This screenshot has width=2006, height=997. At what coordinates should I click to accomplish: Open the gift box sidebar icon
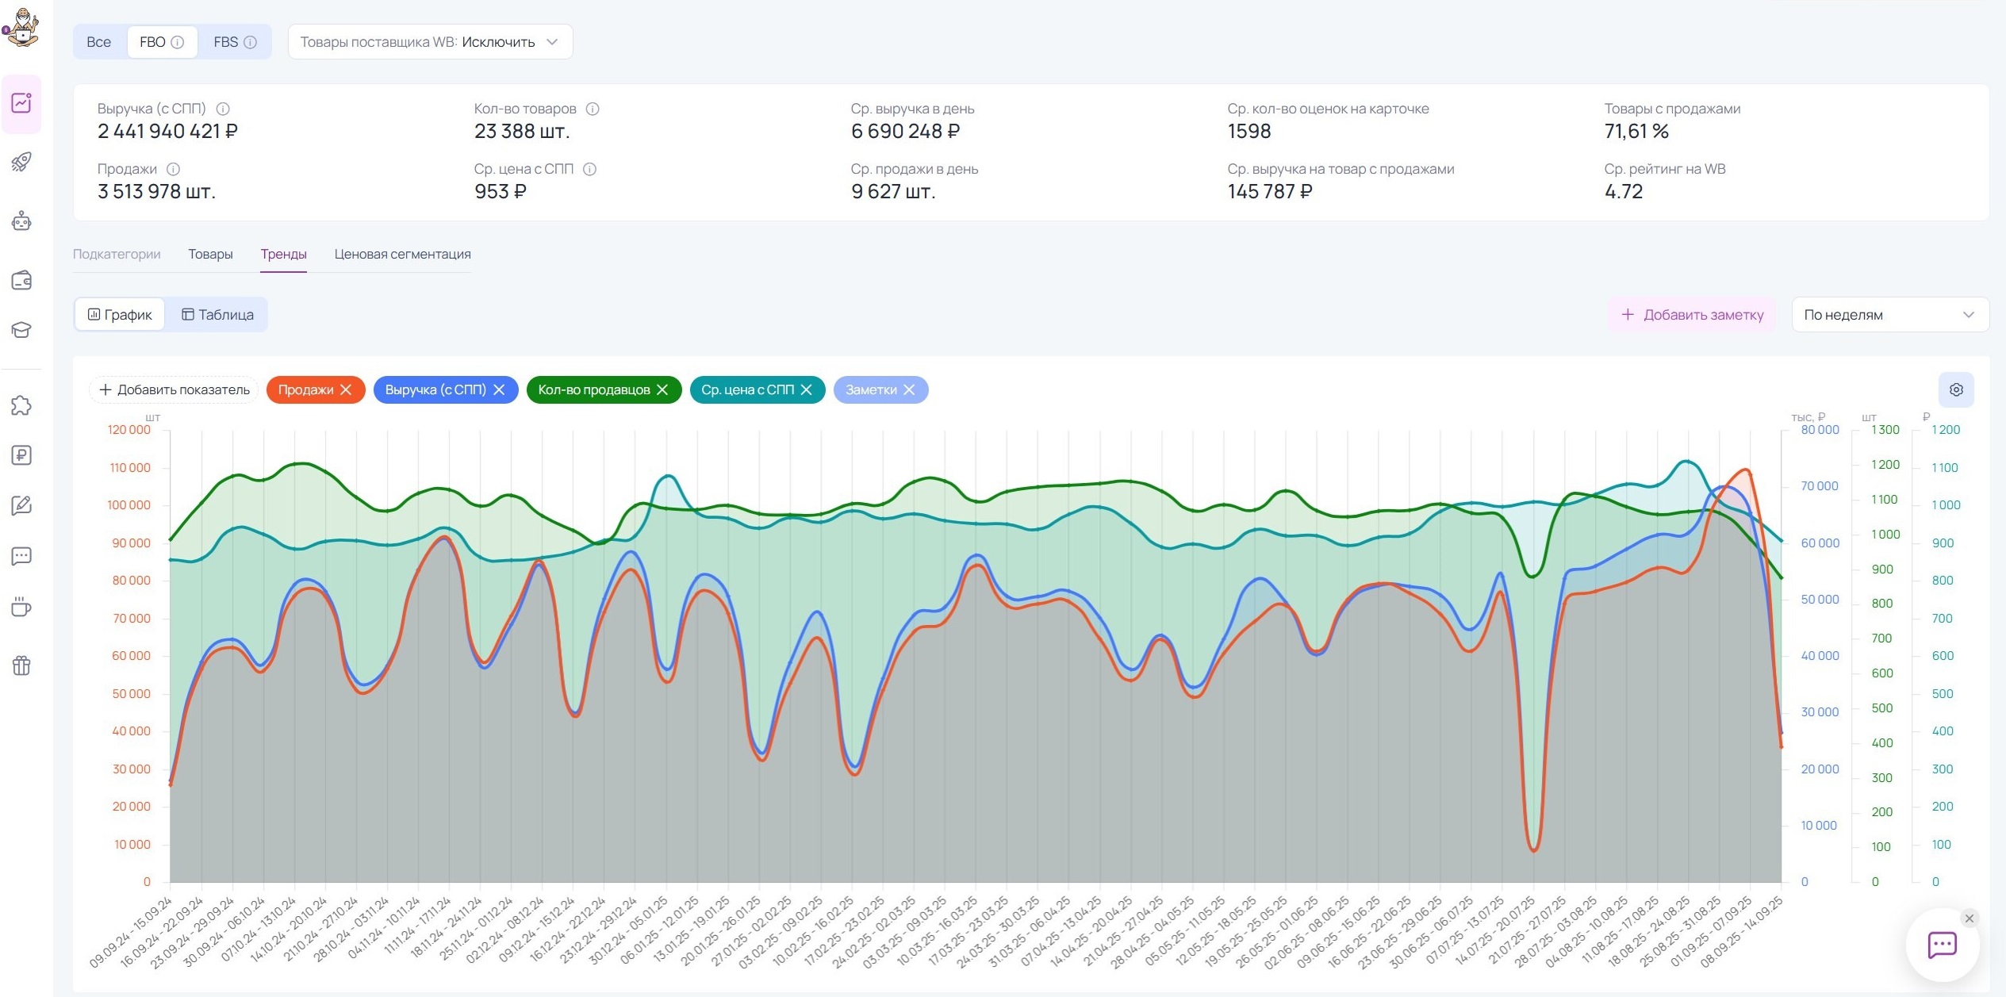click(x=21, y=665)
